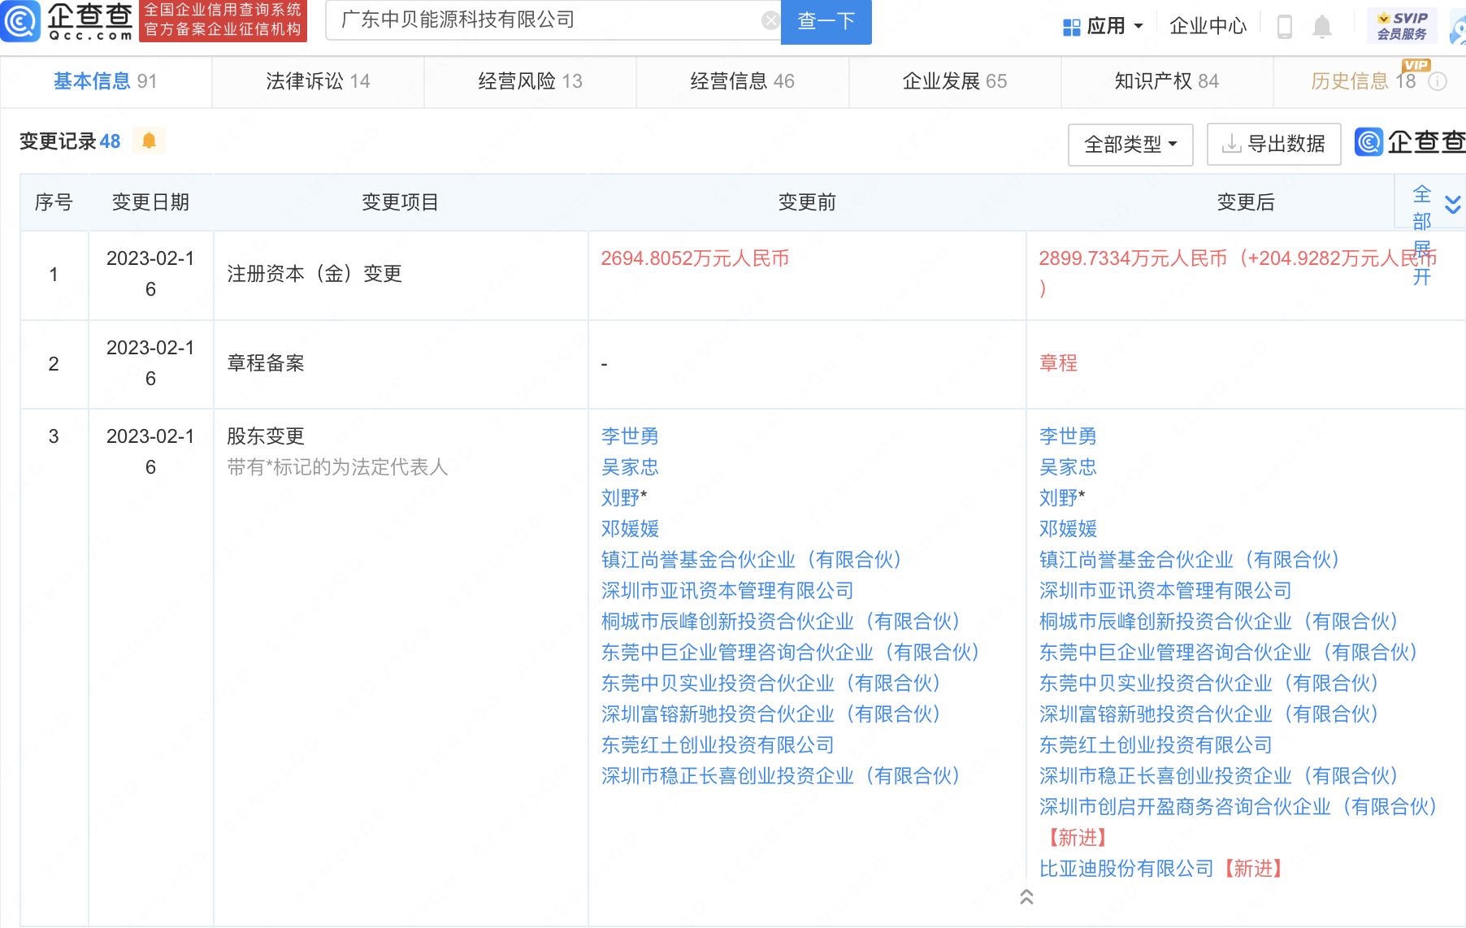This screenshot has width=1466, height=928.
Task: Open 企业中心 in the header
Action: point(1208,27)
